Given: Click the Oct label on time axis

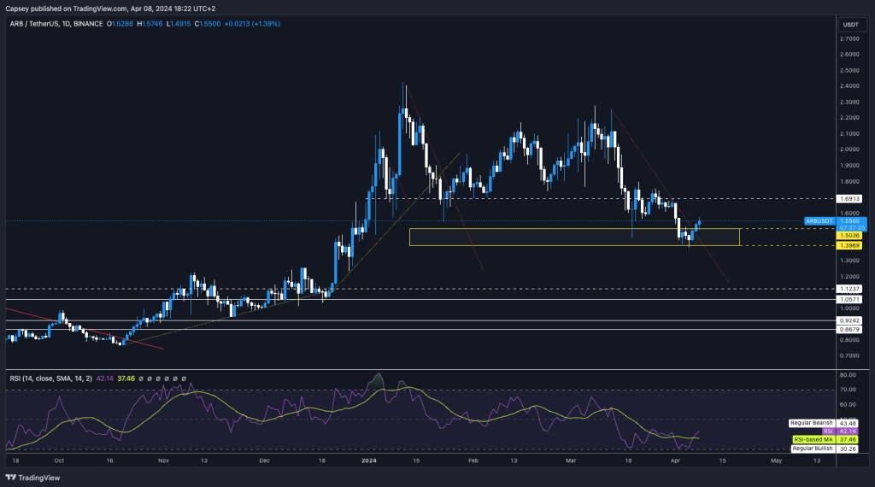Looking at the screenshot, I should [x=59, y=461].
